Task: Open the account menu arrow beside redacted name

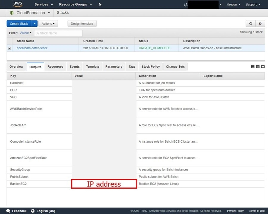Action: point(220,5)
